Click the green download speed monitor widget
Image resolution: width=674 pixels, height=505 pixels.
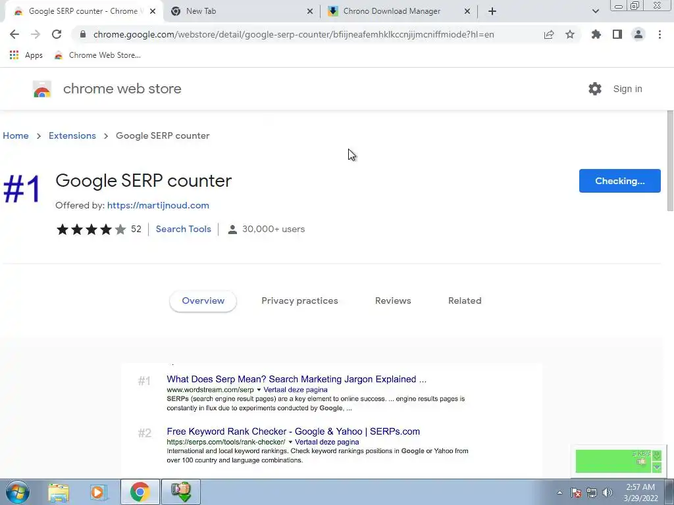tap(618, 460)
